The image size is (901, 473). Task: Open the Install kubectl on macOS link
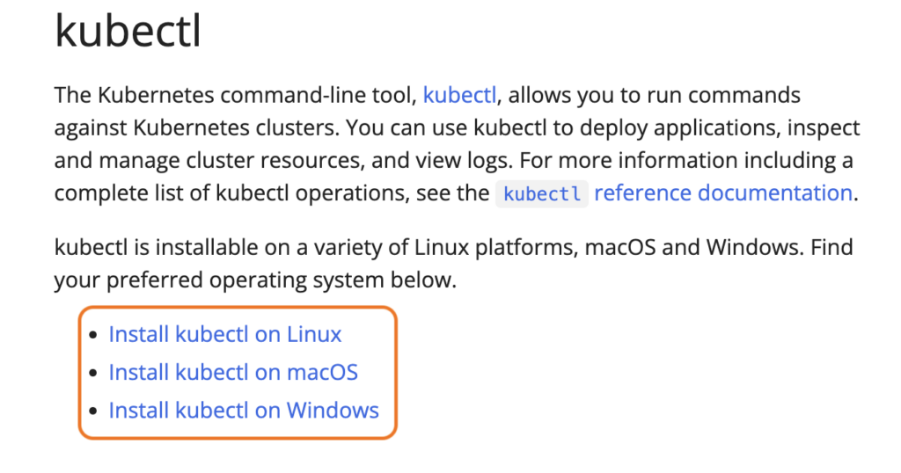tap(233, 373)
